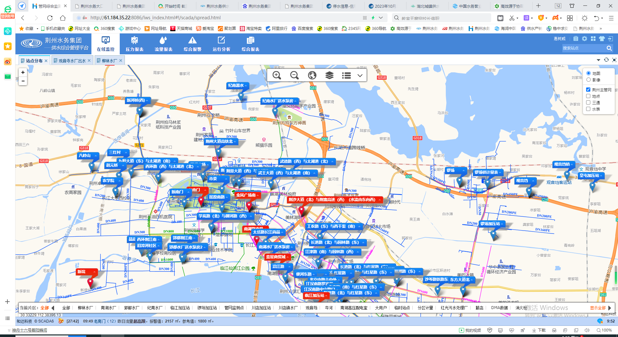
Task: Open the map layers stack icon
Action: point(329,75)
